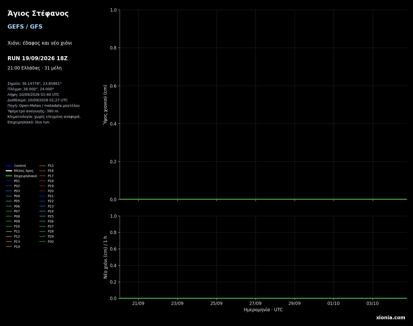Select the P10 legend entry
The height and width of the screenshot is (326, 413).
click(13, 226)
